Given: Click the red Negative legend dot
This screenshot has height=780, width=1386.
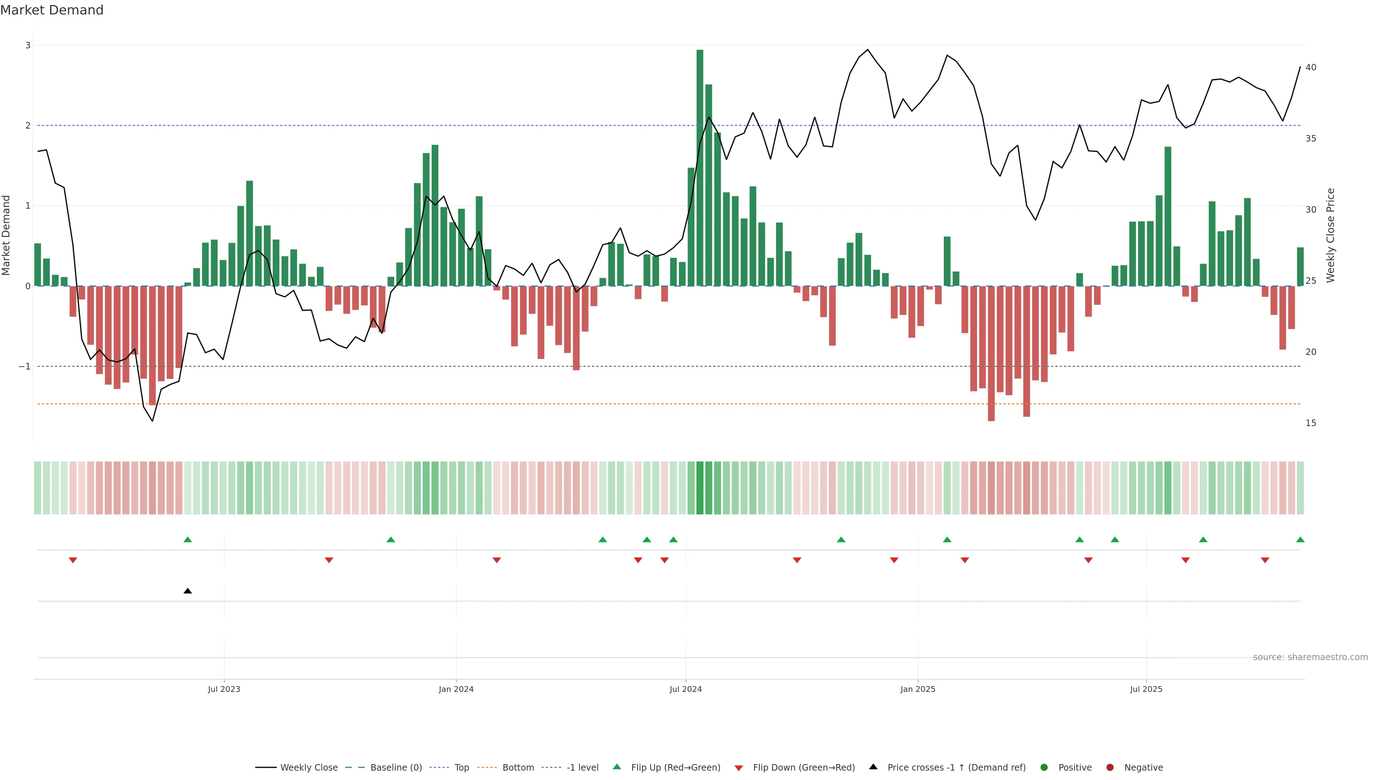Looking at the screenshot, I should click(x=1110, y=768).
